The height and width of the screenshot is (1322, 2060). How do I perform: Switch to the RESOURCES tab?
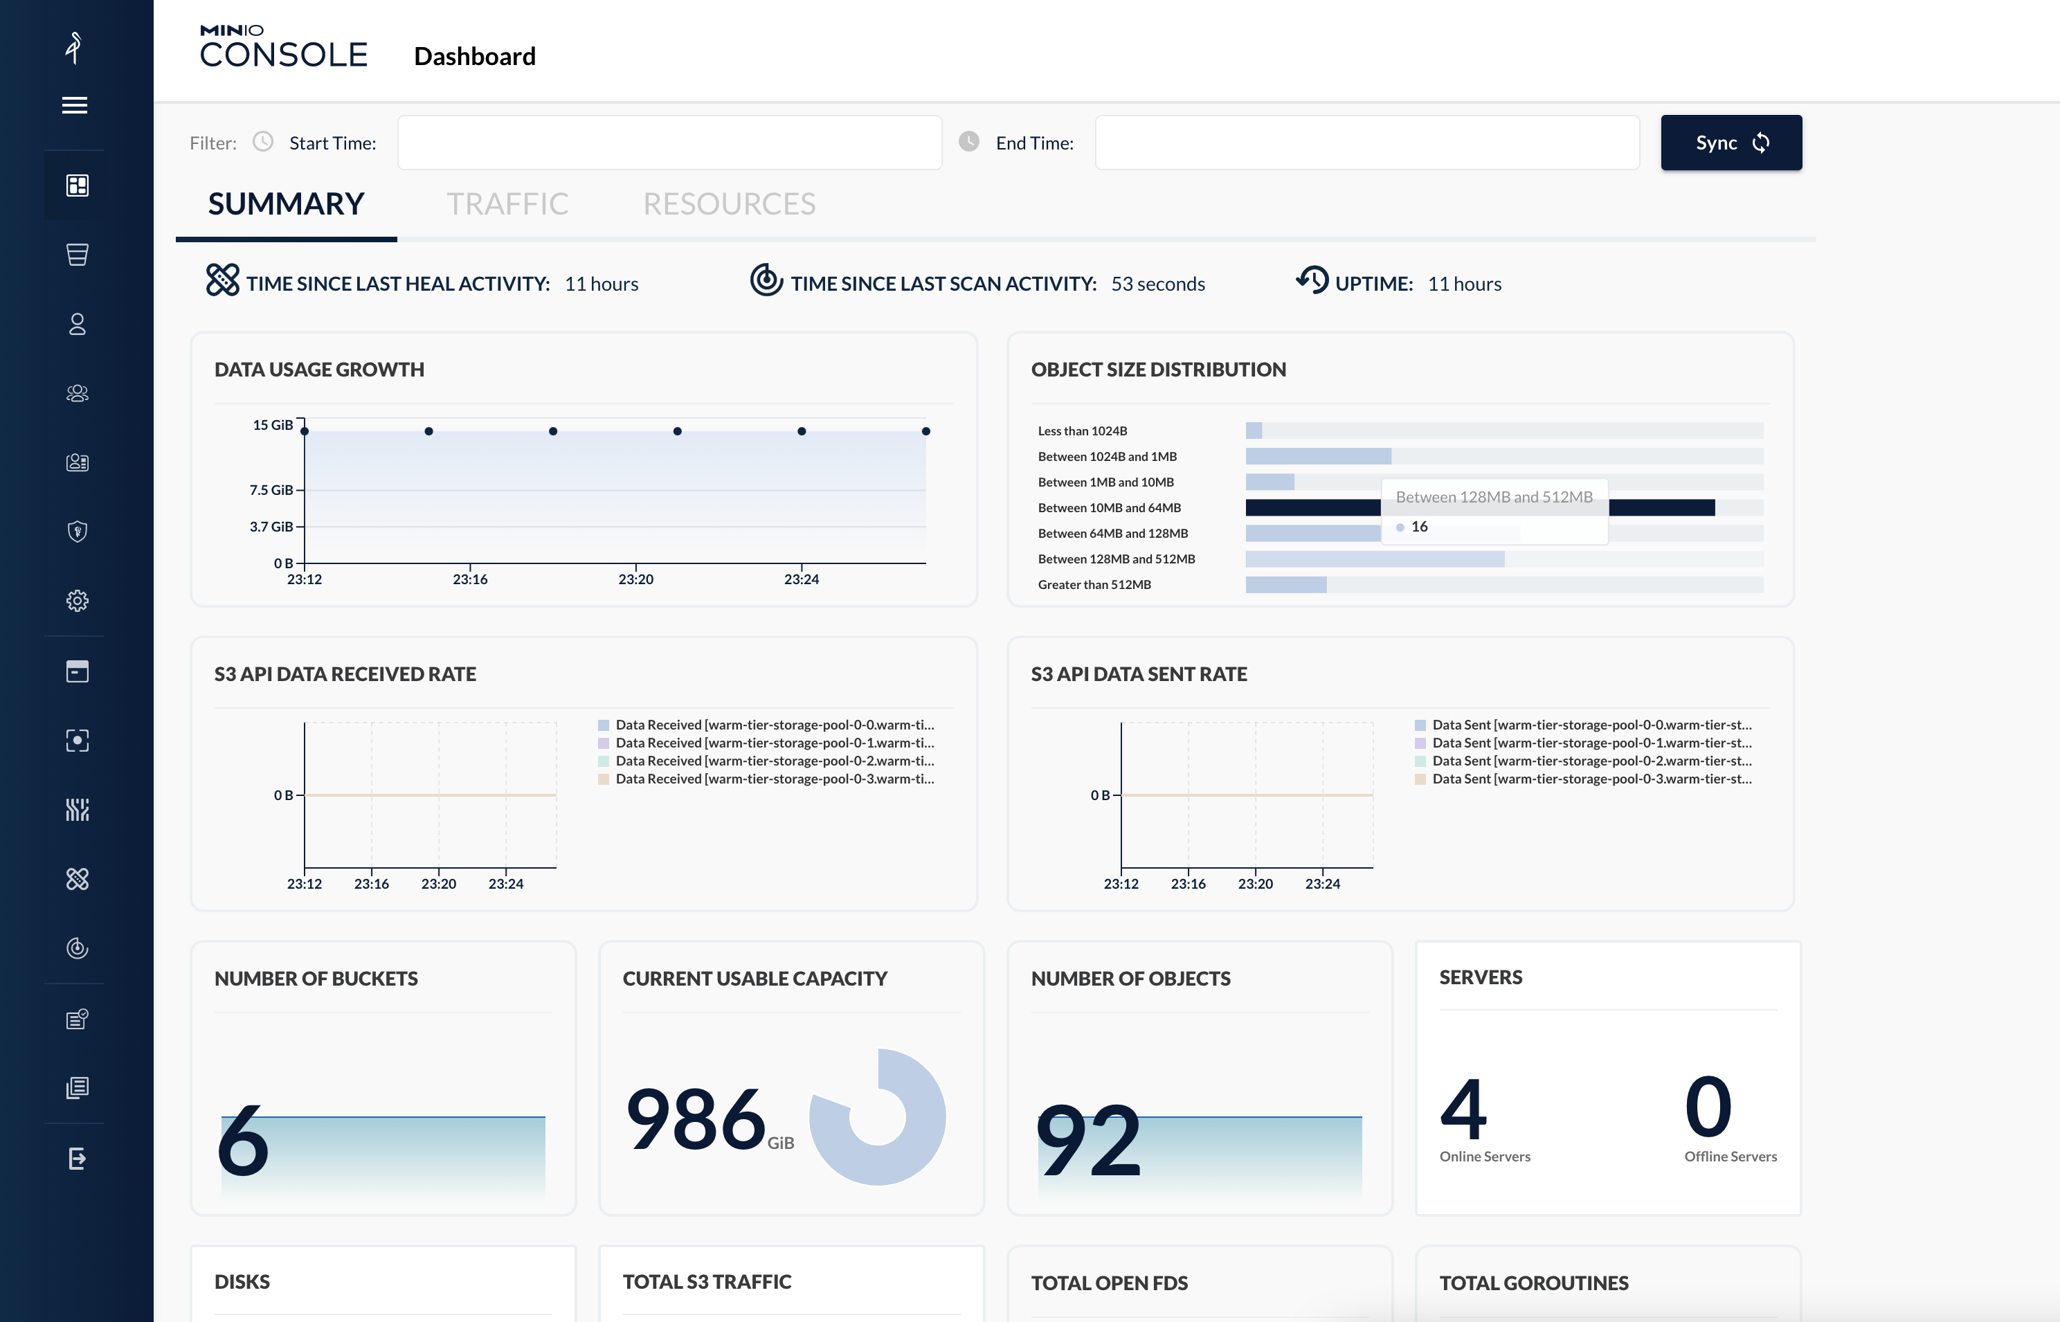pyautogui.click(x=729, y=204)
